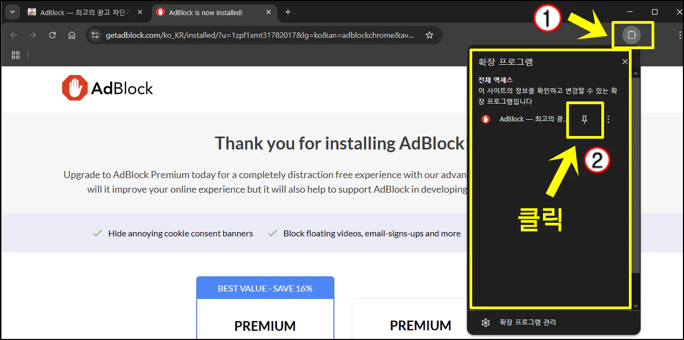
Task: Open the Chrome extensions puzzle icon
Action: tap(632, 36)
